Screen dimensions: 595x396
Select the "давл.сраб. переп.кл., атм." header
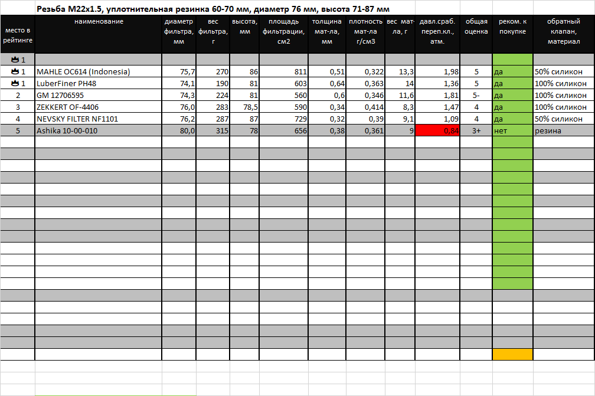pyautogui.click(x=437, y=35)
